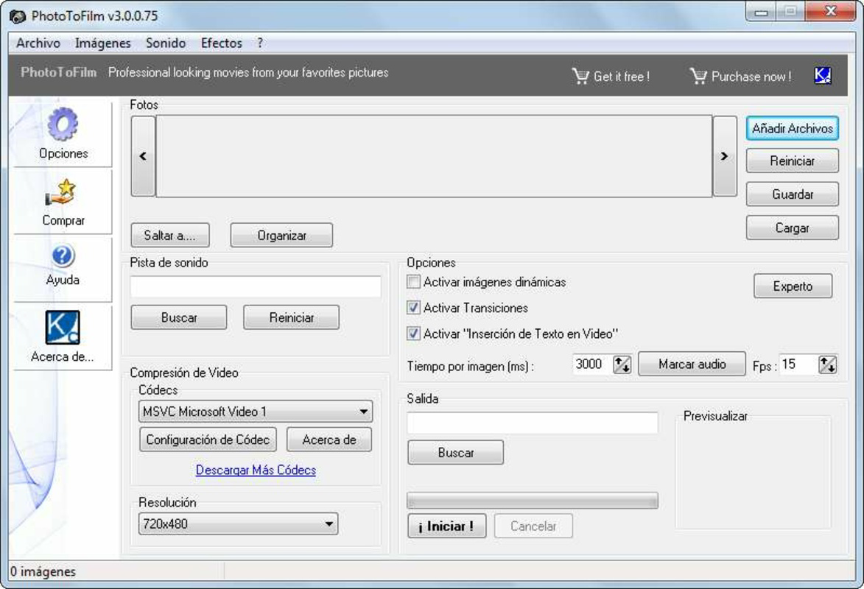Click the Marcar audio button

tap(692, 364)
